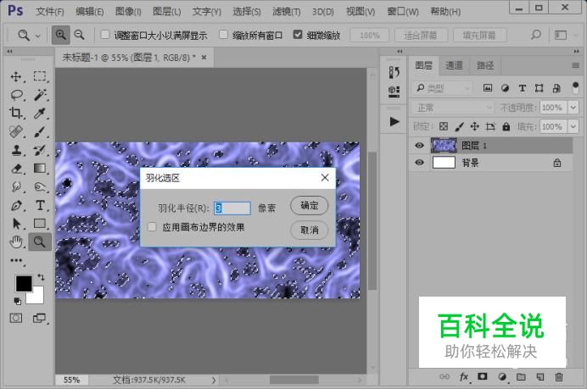Screen dimensions: 587x389
Task: Open the Edit Toolbar three-dots menu
Action: [x=16, y=261]
